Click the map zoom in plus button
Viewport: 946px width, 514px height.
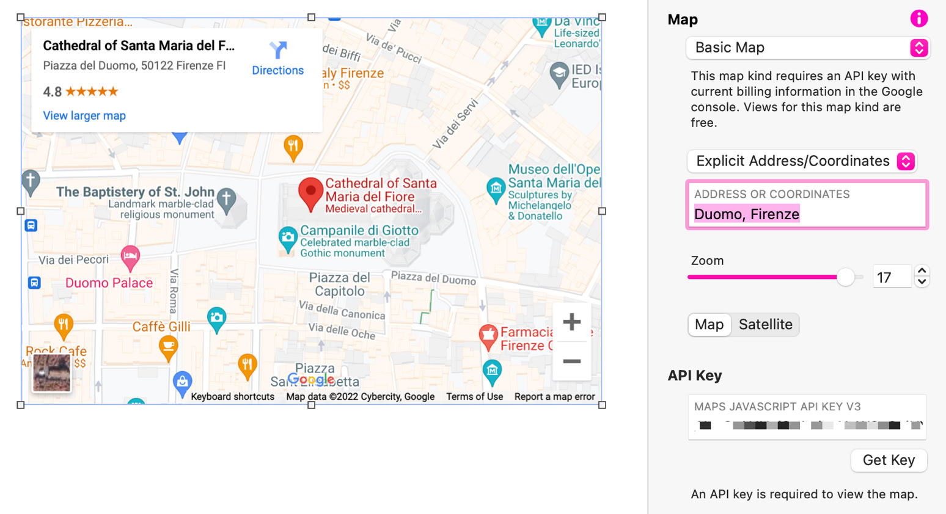pos(571,322)
